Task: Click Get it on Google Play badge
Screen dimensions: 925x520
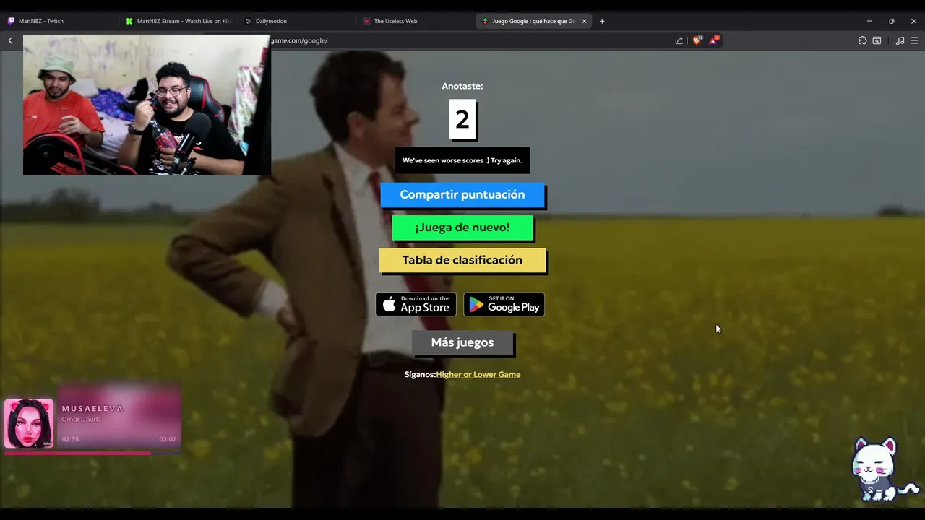Action: point(504,304)
